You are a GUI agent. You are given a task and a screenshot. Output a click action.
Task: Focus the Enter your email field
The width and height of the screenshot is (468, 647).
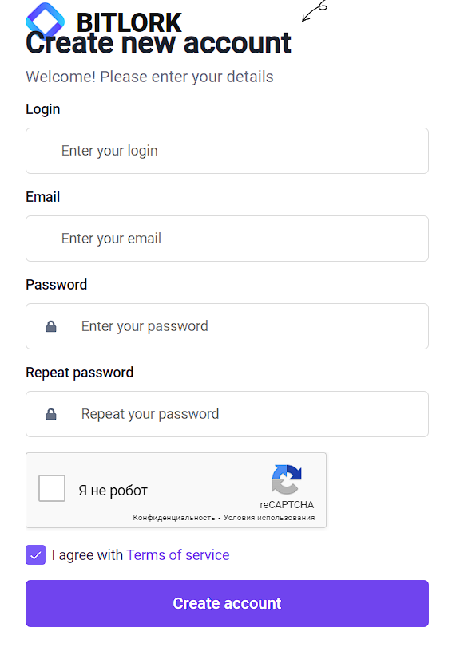tap(227, 239)
